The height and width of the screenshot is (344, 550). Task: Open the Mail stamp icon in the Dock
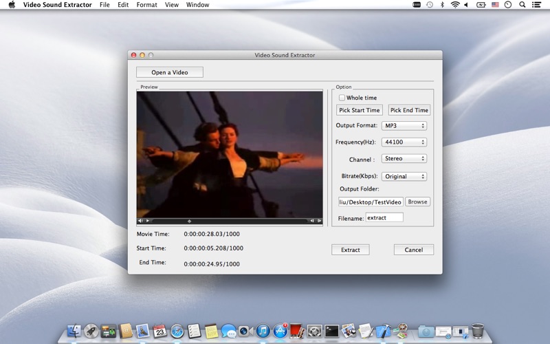tap(143, 331)
